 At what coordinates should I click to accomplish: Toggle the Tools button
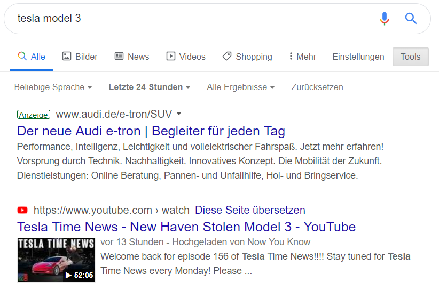coord(411,57)
